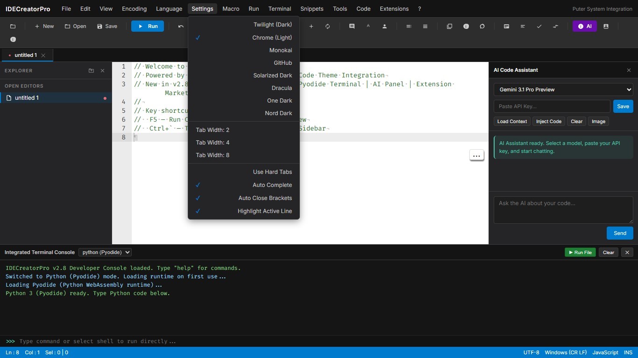Disable the Auto Complete setting
The width and height of the screenshot is (638, 358).
243,185
